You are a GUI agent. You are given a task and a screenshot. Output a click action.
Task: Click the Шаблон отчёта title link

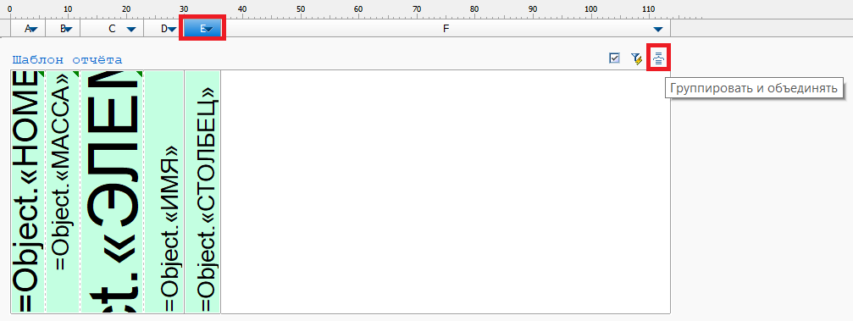68,60
